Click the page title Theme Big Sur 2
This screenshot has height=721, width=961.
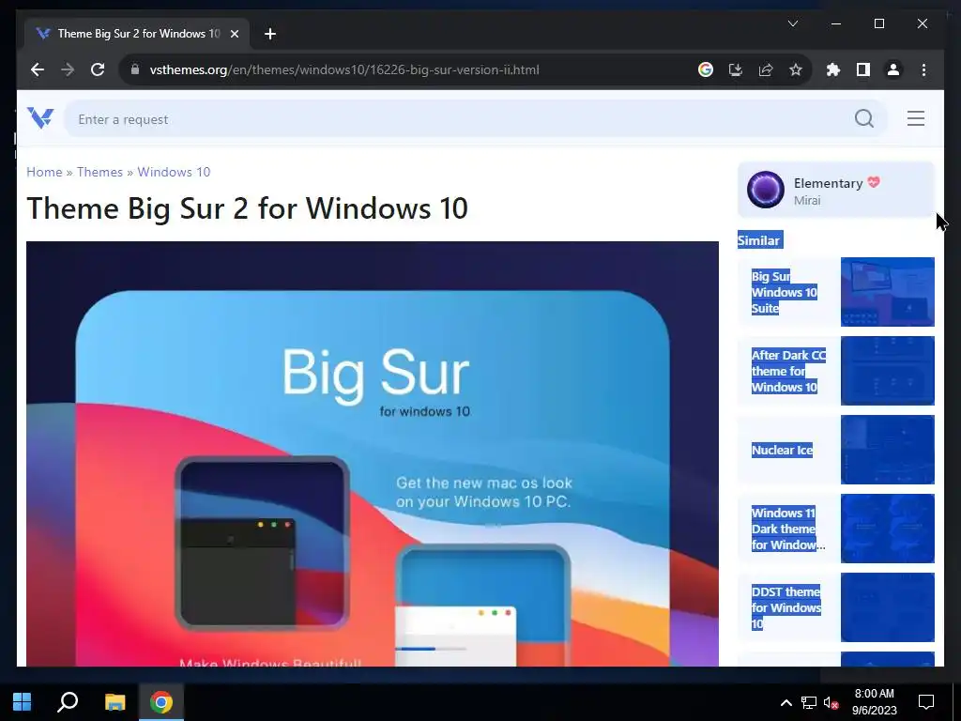coord(247,207)
